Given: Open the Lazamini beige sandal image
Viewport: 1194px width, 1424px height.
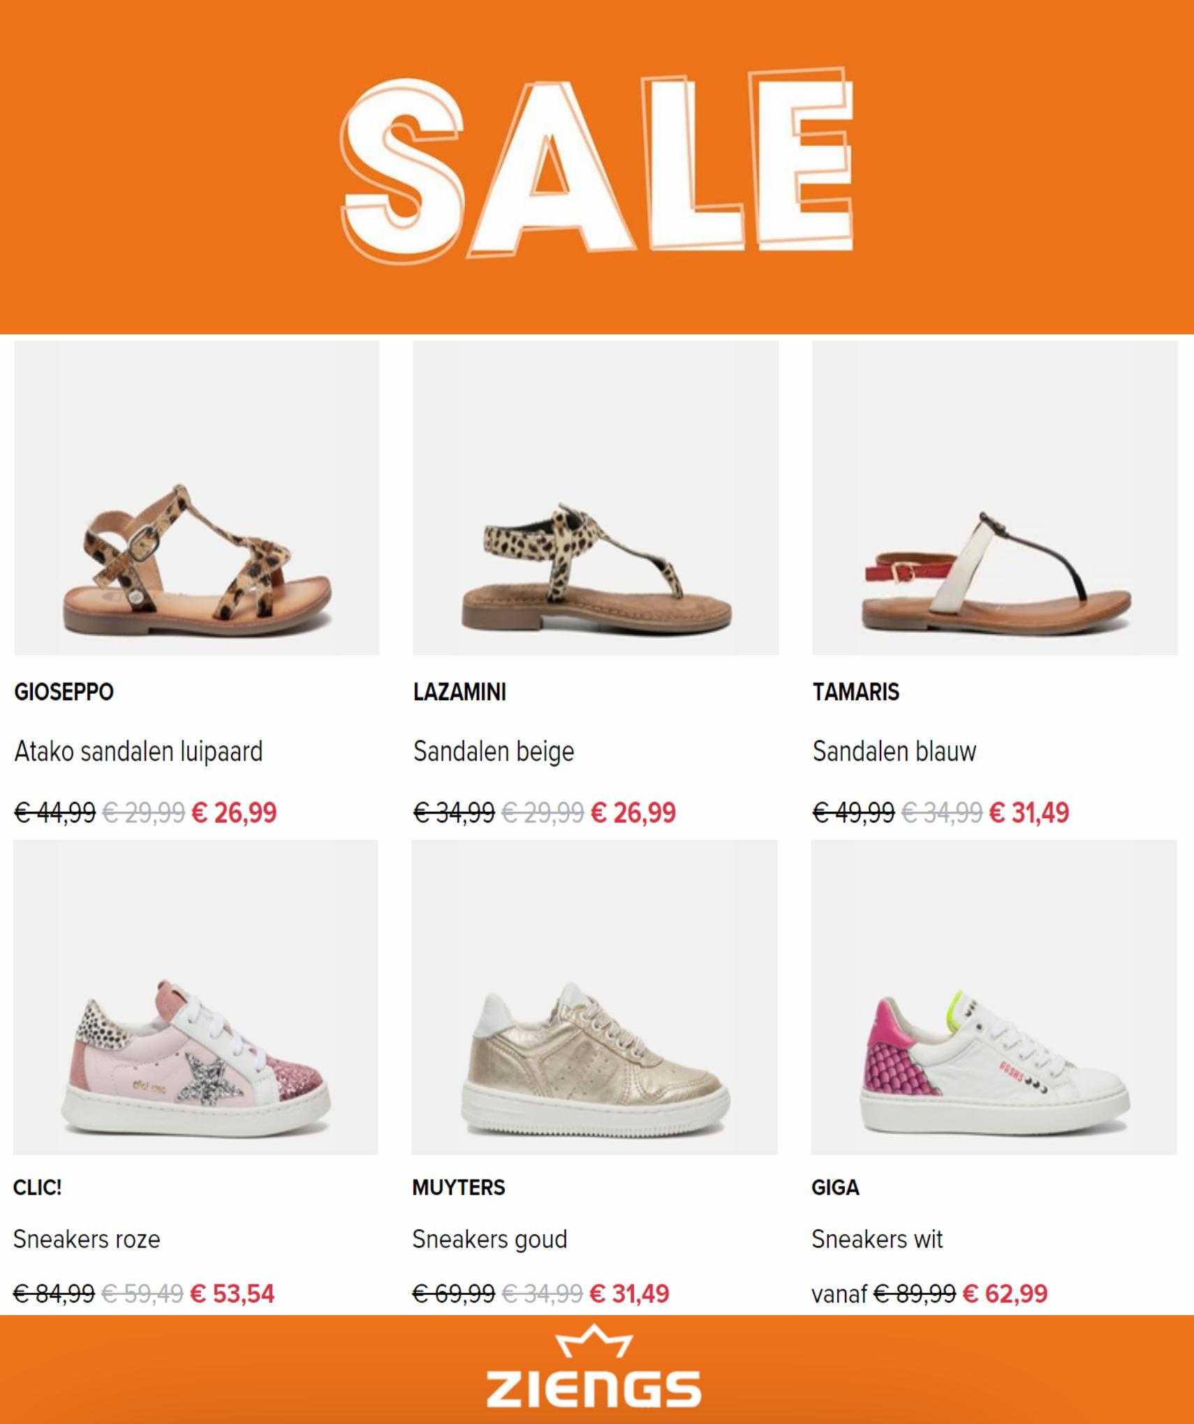Looking at the screenshot, I should (x=596, y=498).
